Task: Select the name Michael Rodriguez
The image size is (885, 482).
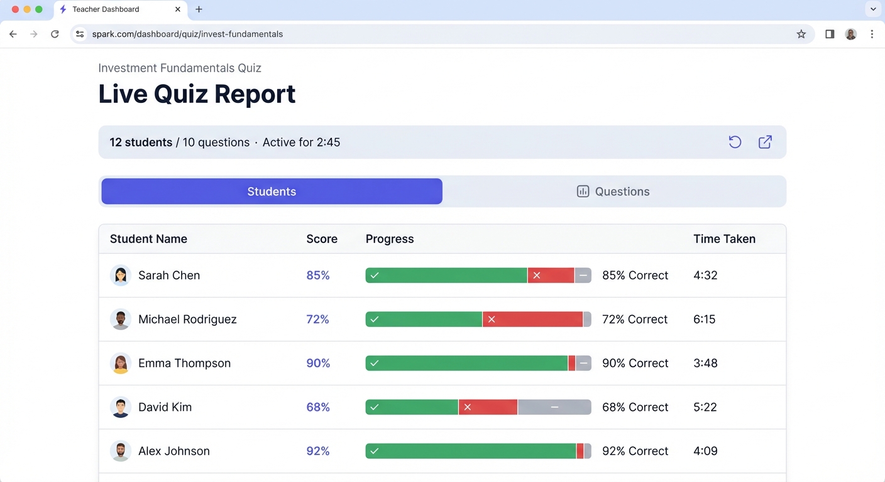Action: [187, 319]
